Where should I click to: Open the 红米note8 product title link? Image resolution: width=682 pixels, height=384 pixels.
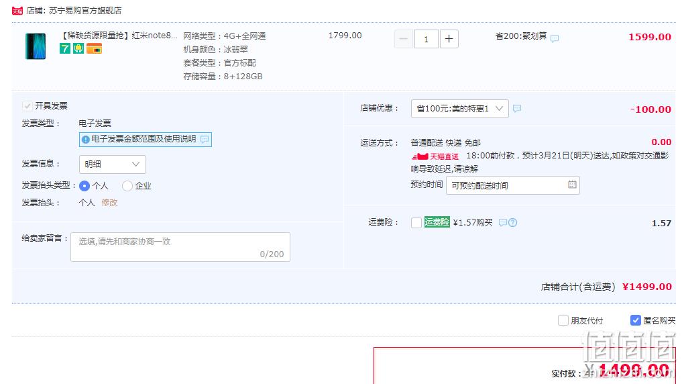(119, 36)
